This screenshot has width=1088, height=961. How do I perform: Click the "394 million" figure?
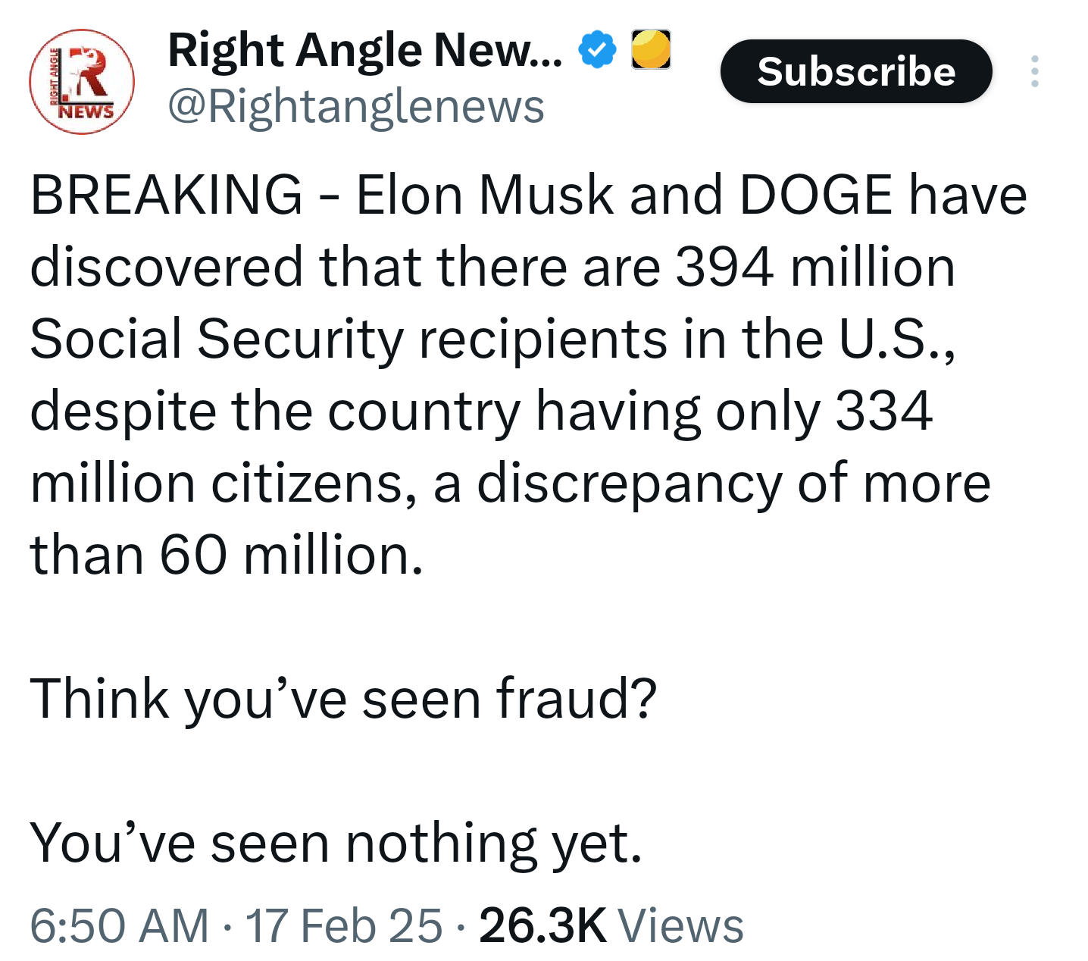[x=814, y=267]
